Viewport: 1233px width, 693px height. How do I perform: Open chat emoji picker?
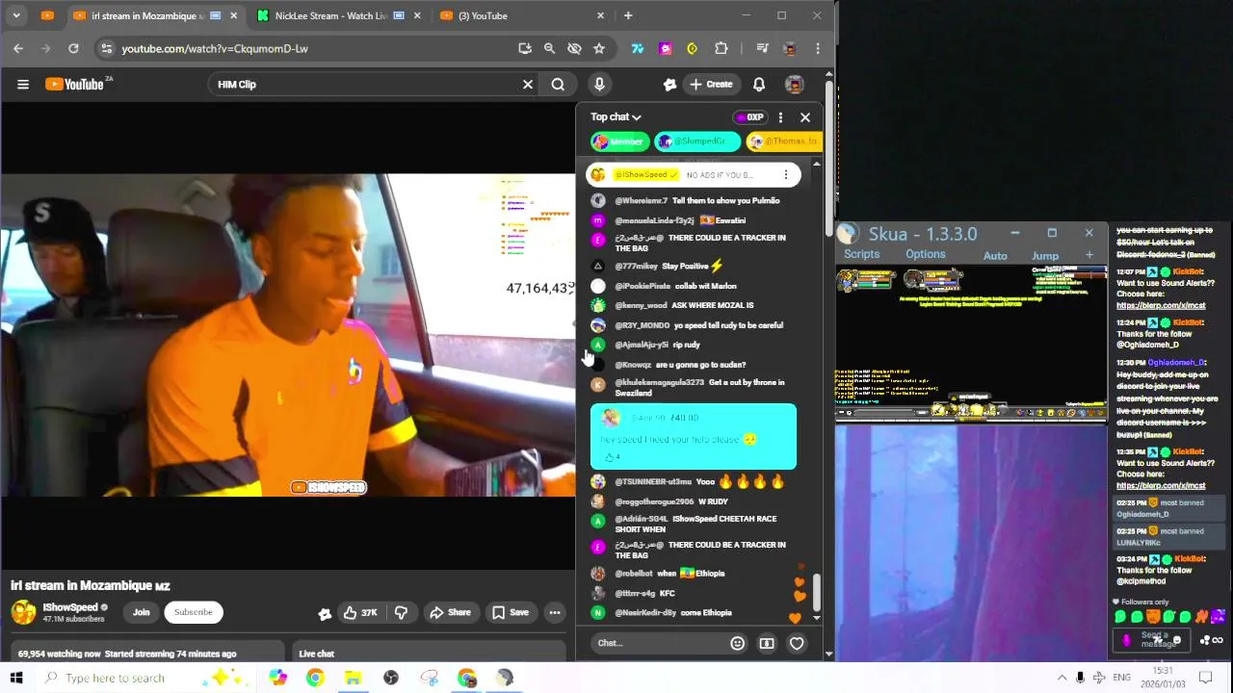coord(737,643)
